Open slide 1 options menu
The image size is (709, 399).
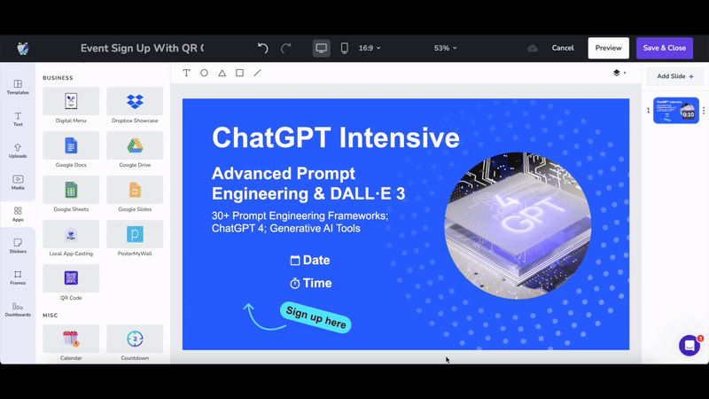coord(704,110)
